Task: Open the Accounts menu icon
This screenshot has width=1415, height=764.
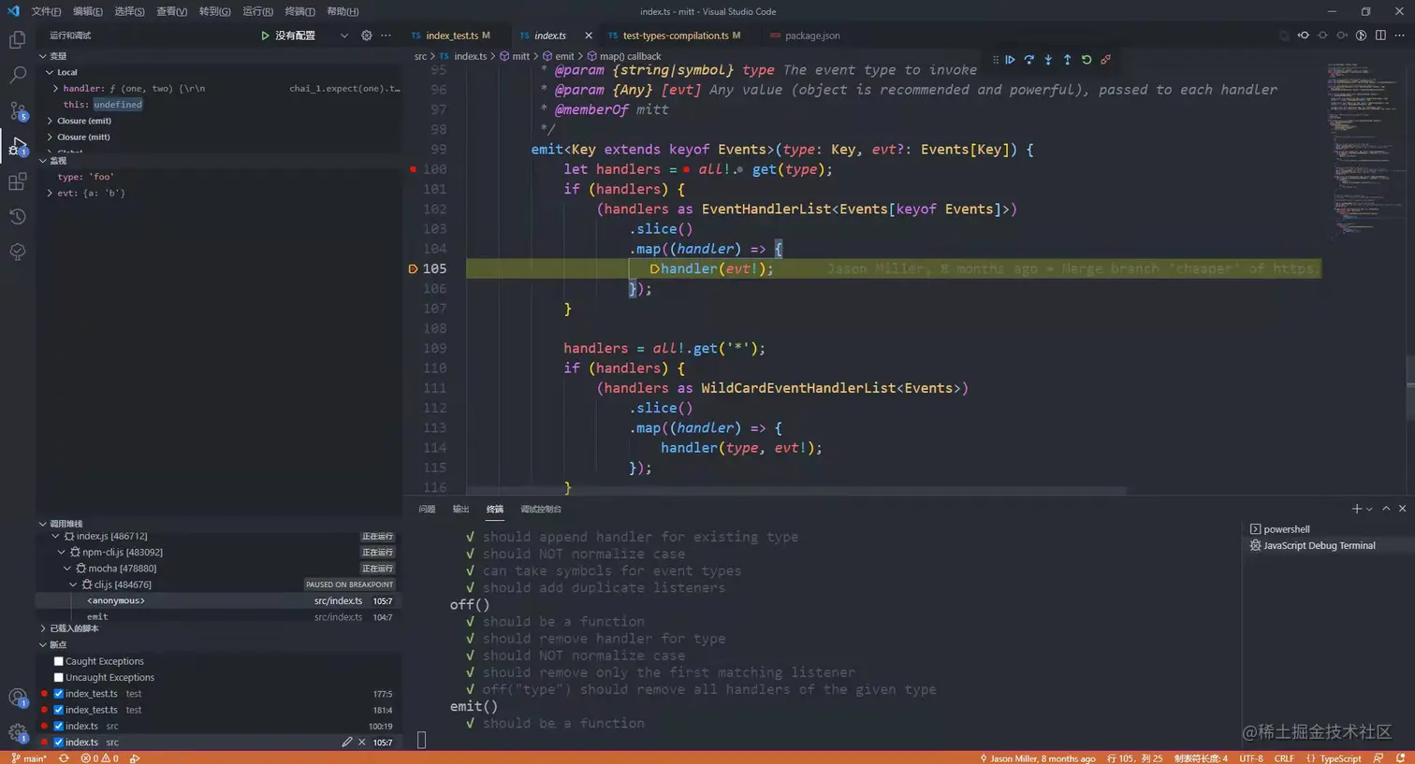Action: click(17, 698)
